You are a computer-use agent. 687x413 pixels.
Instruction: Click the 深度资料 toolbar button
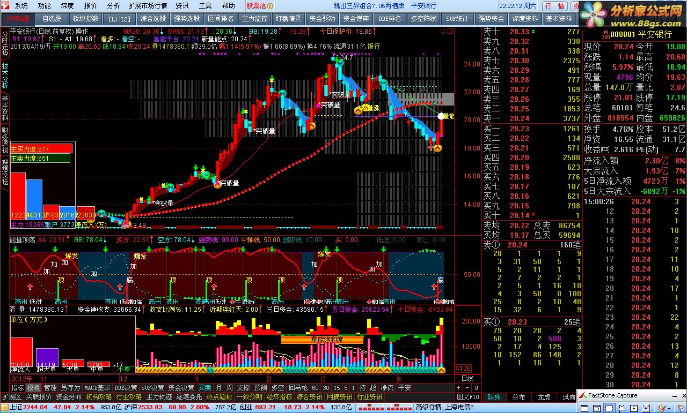[x=525, y=18]
